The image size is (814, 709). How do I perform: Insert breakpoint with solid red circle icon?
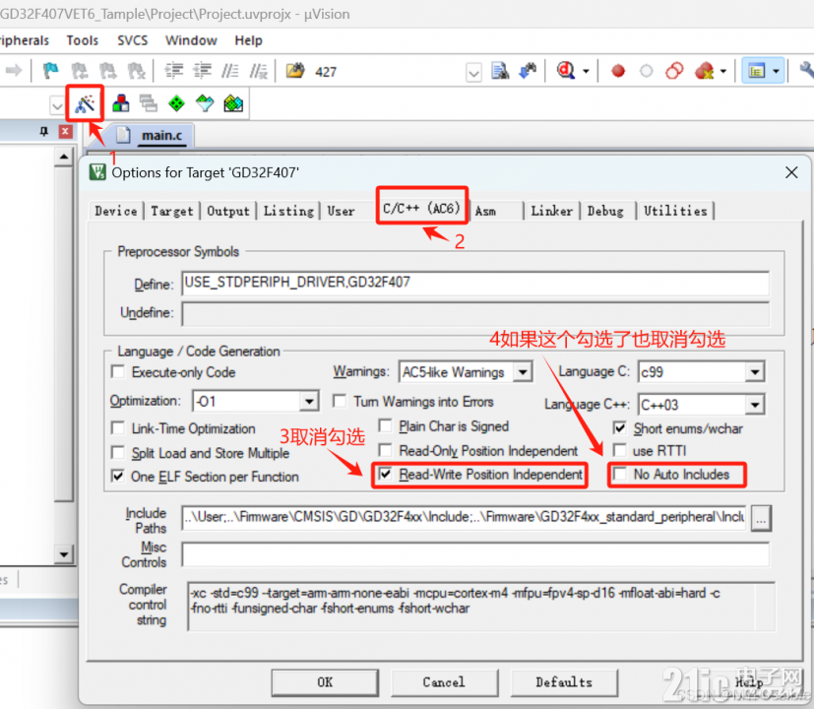(618, 71)
